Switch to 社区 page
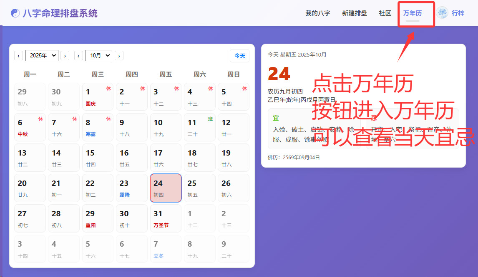This screenshot has width=478, height=277. (385, 13)
